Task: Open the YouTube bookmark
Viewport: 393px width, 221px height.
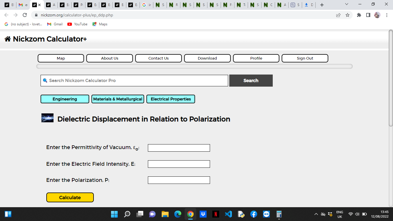Action: point(77,24)
